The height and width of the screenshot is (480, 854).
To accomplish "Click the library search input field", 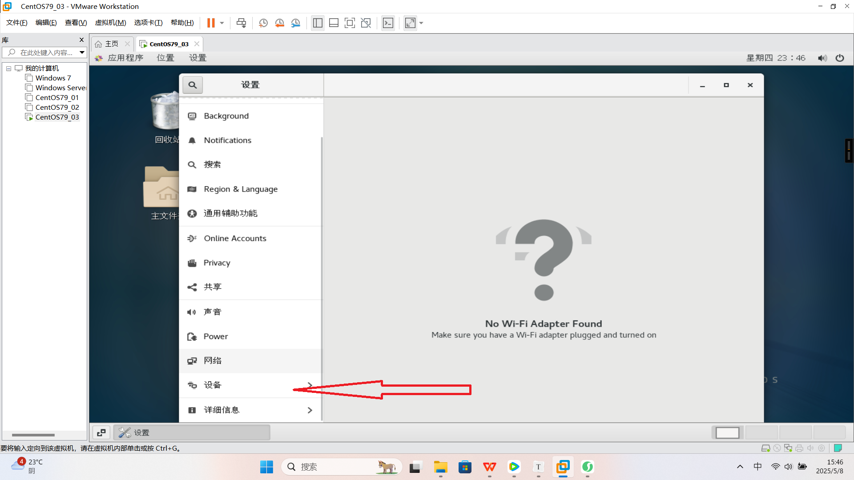I will pyautogui.click(x=46, y=52).
